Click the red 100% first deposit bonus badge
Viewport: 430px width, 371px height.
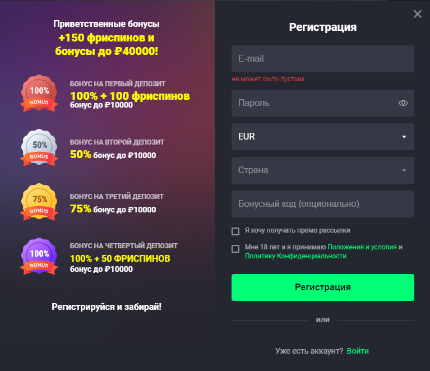tap(39, 93)
